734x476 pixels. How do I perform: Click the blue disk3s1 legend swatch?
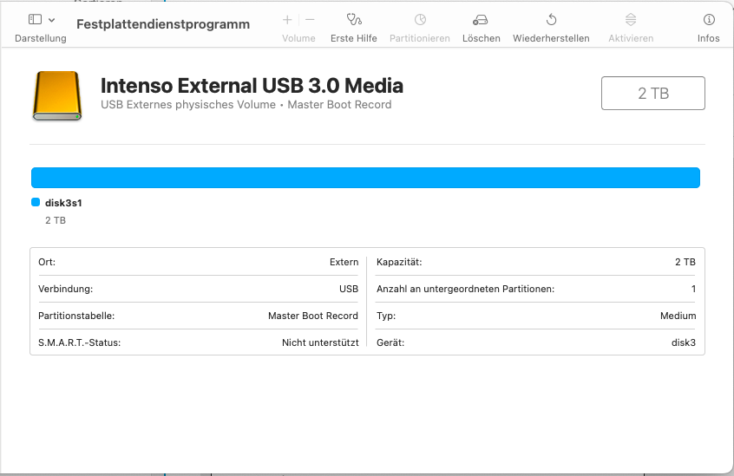pos(36,202)
